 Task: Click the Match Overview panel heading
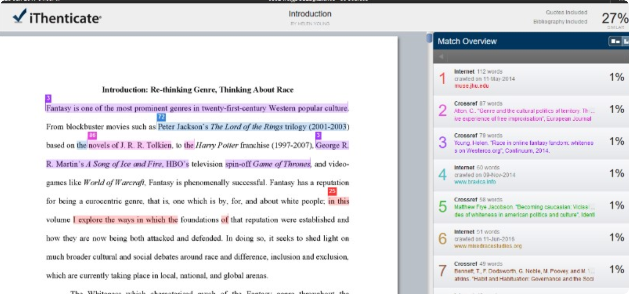[x=467, y=41]
